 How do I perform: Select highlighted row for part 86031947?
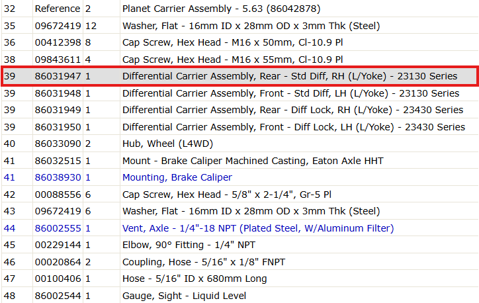tap(239, 76)
